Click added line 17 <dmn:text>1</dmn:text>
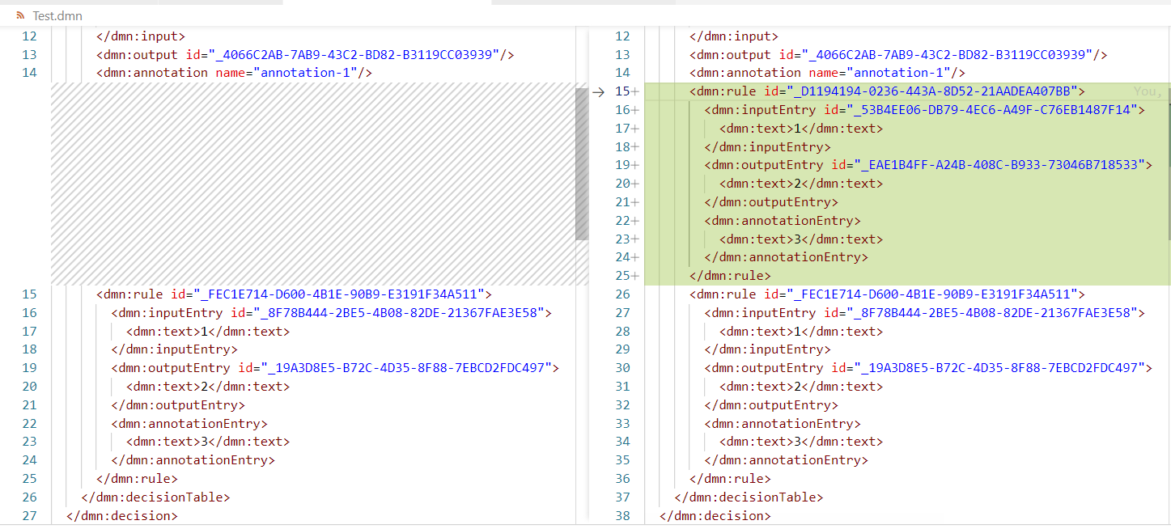The height and width of the screenshot is (529, 1171). [x=800, y=128]
